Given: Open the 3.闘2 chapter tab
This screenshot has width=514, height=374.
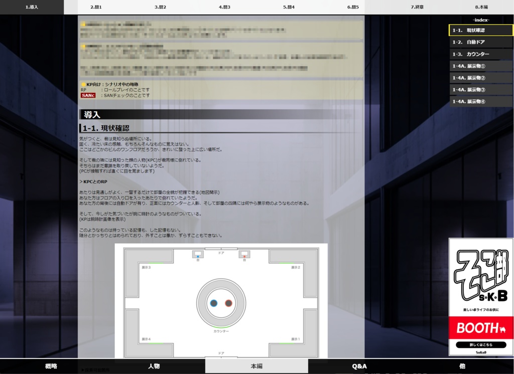Looking at the screenshot, I should 160,7.
